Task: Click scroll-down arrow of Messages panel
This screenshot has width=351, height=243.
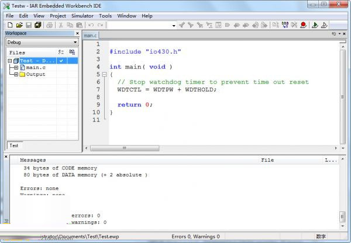Action: 342,226
